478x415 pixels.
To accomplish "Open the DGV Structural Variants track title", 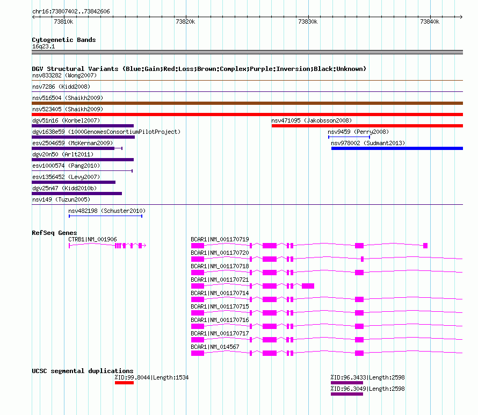I will pos(199,69).
